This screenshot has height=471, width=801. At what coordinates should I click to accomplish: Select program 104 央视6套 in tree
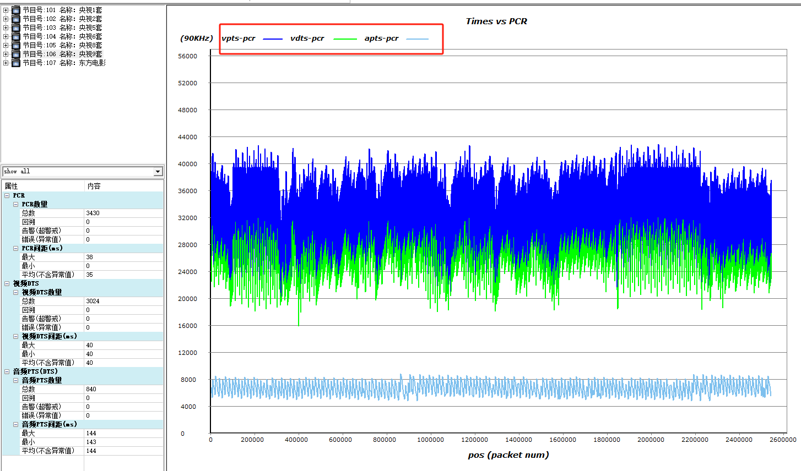[62, 36]
